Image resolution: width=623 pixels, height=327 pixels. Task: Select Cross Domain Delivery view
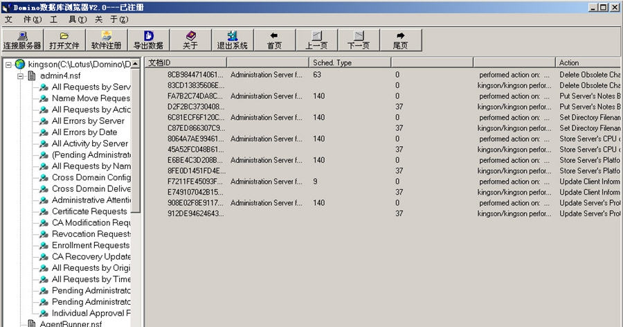[x=91, y=188]
